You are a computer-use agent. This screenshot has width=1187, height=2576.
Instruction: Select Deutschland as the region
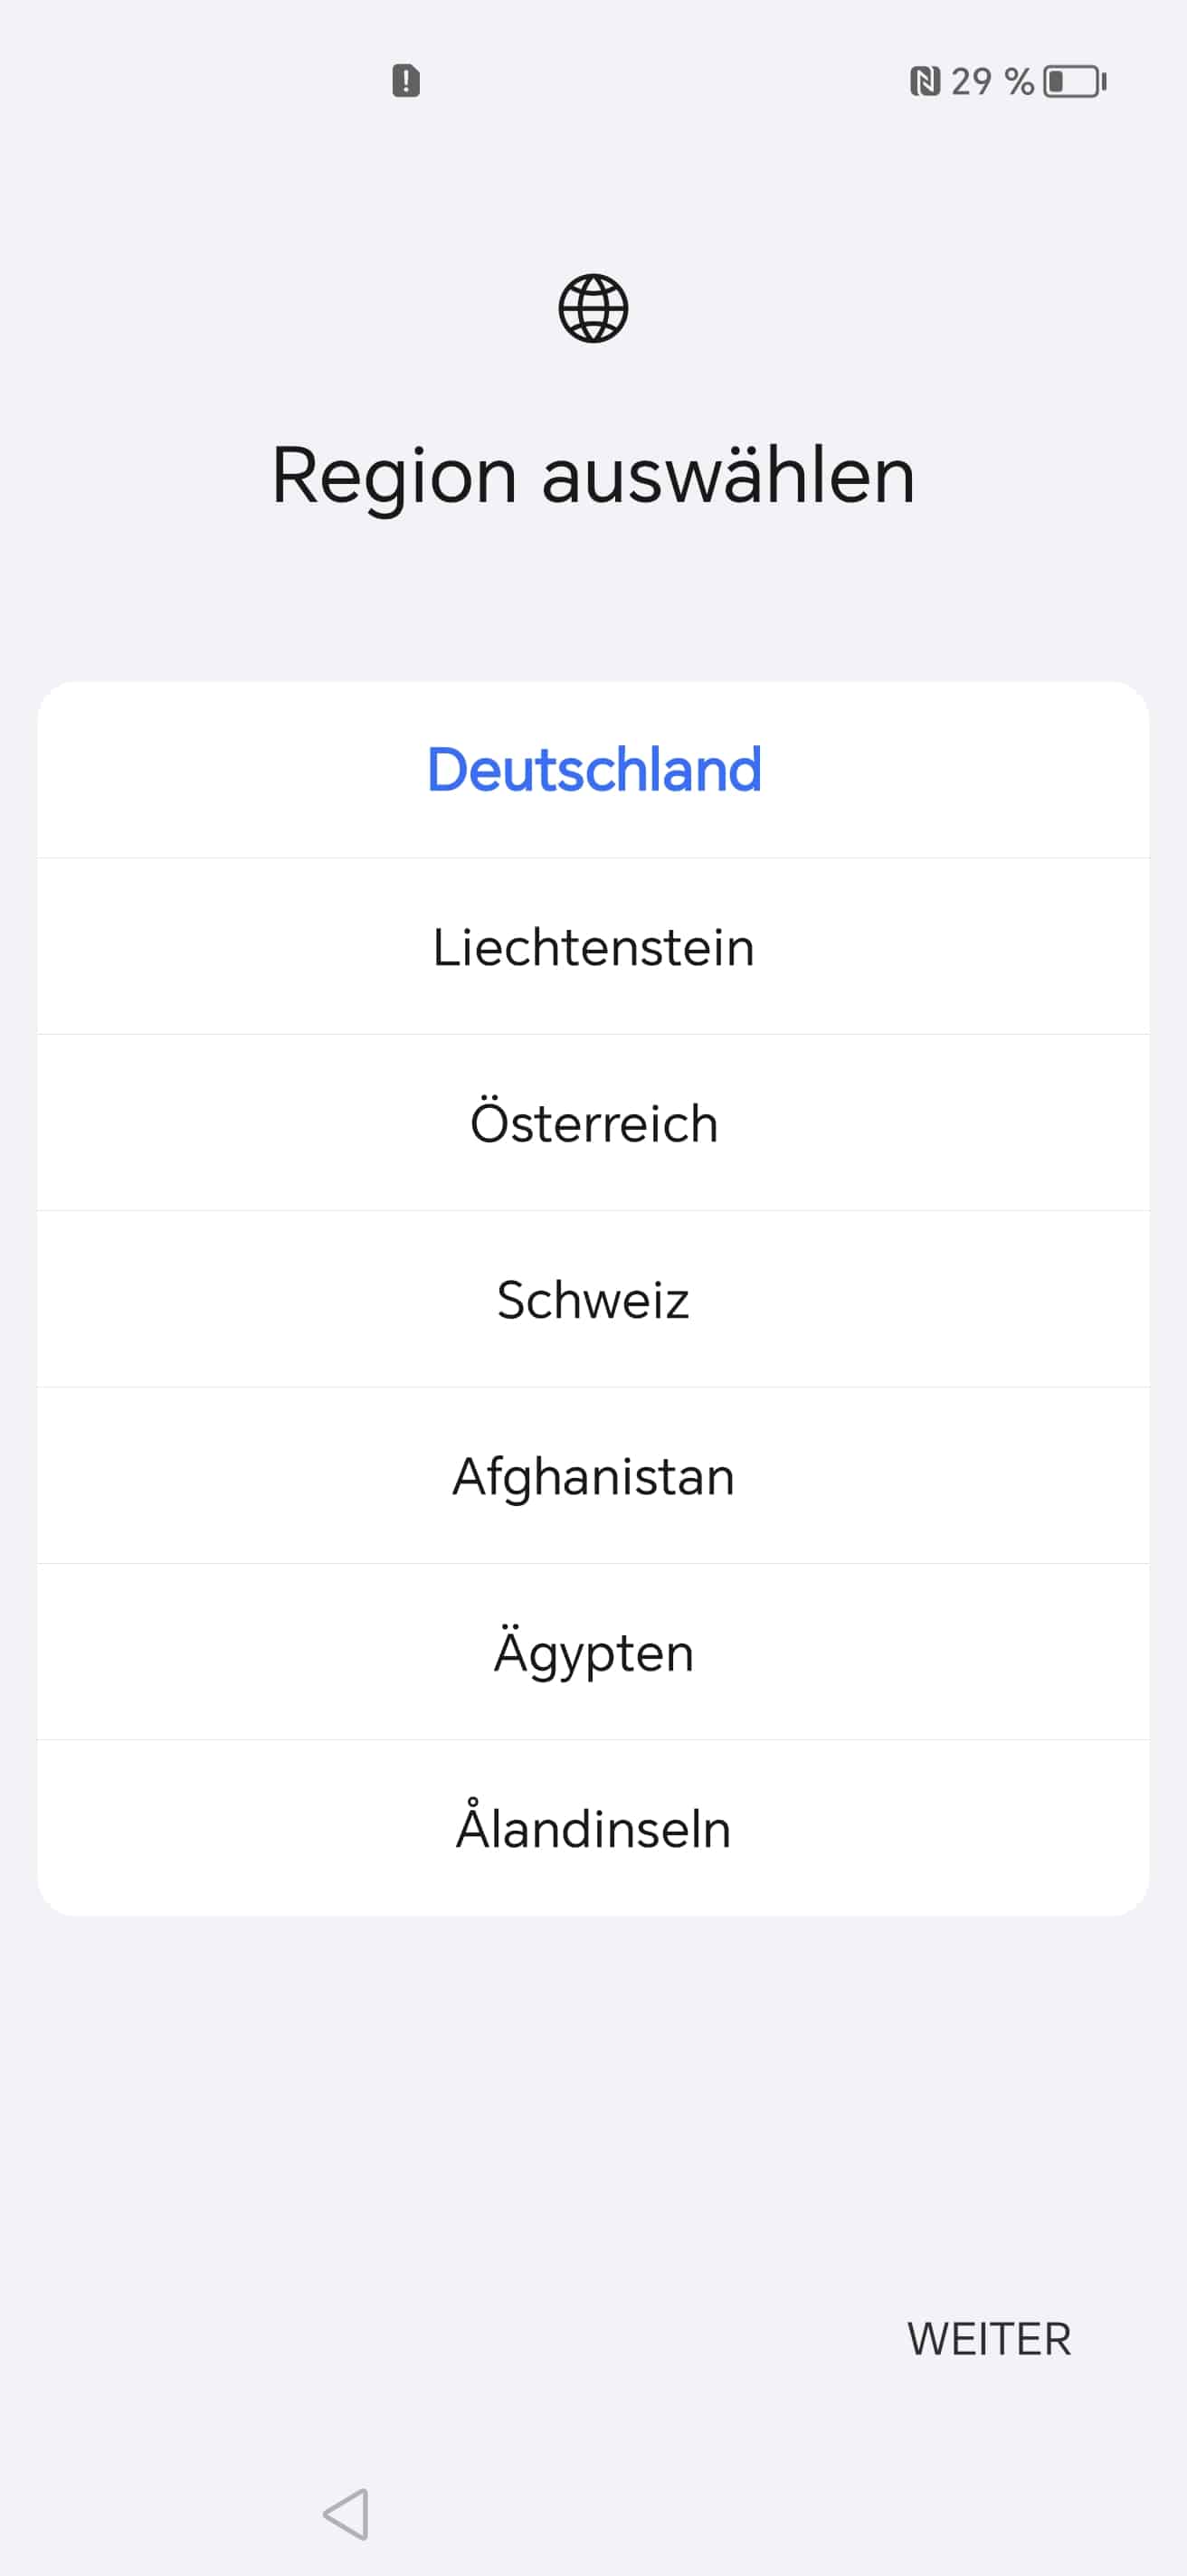point(593,769)
